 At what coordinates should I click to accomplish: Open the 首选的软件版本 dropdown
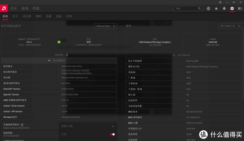point(88,126)
